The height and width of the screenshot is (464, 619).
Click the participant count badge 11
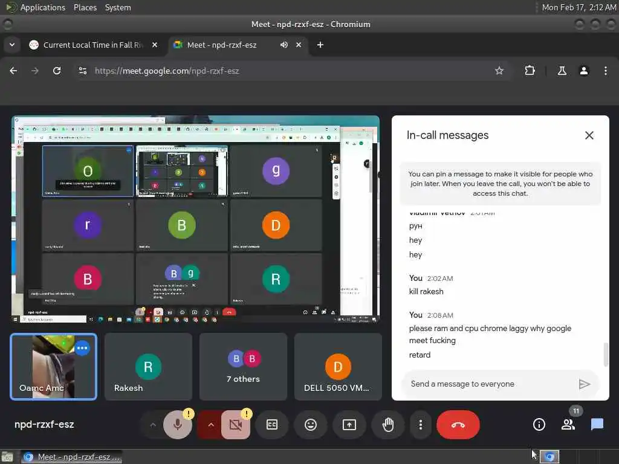[576, 411]
